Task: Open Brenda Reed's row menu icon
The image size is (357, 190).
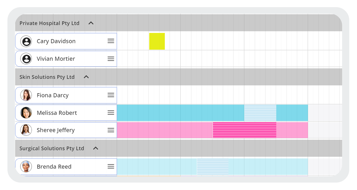Action: (x=111, y=166)
